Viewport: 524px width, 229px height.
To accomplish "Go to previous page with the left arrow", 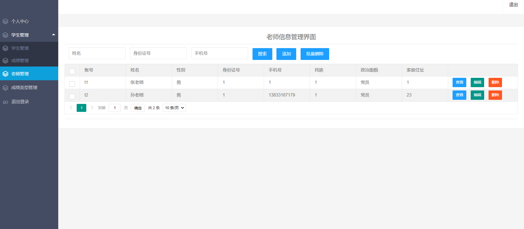I will point(71,107).
